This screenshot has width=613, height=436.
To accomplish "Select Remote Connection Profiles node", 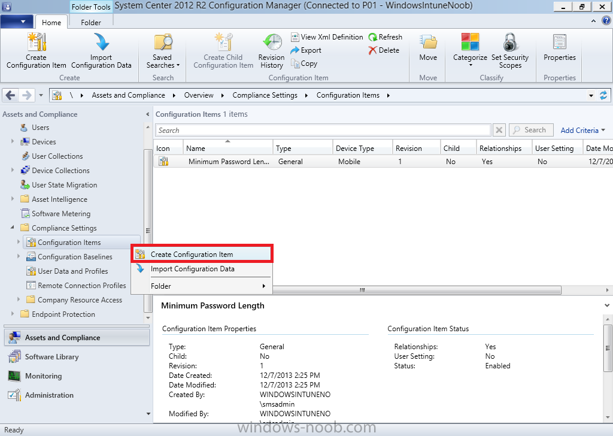I will click(x=81, y=286).
